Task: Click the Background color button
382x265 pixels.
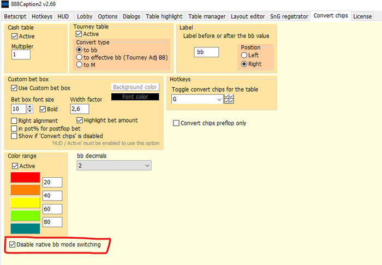Action: tap(135, 87)
